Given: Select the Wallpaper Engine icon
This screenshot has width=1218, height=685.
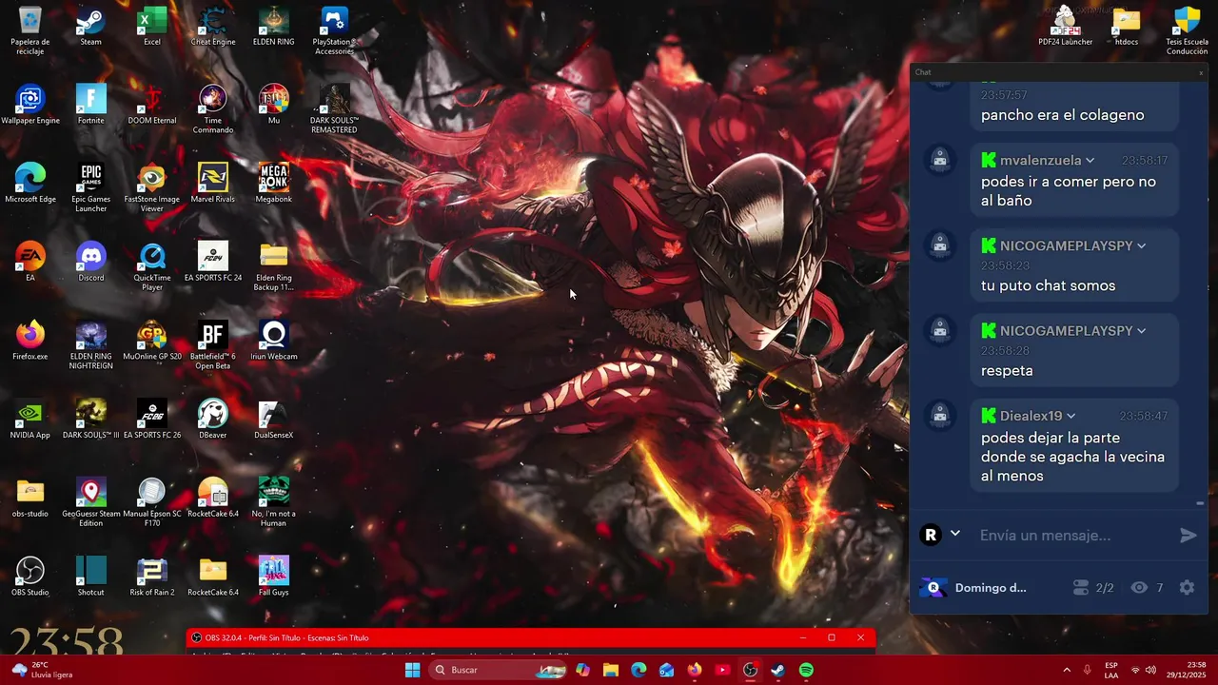Looking at the screenshot, I should tap(30, 105).
